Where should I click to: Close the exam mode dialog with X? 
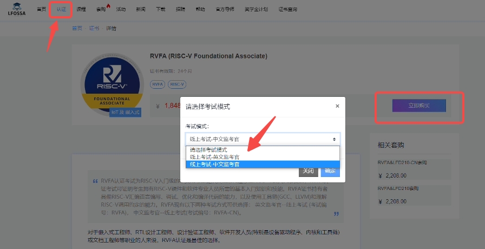tap(337, 106)
